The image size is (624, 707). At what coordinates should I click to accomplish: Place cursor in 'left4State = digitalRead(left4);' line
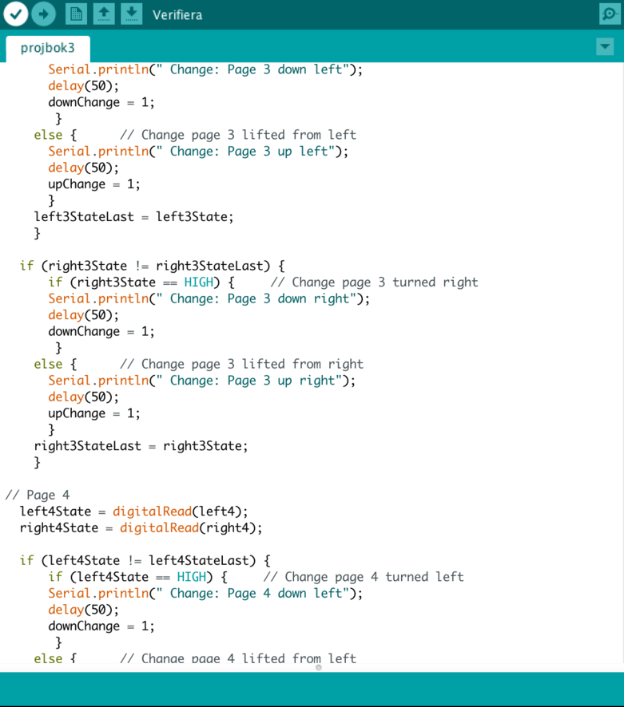[133, 511]
